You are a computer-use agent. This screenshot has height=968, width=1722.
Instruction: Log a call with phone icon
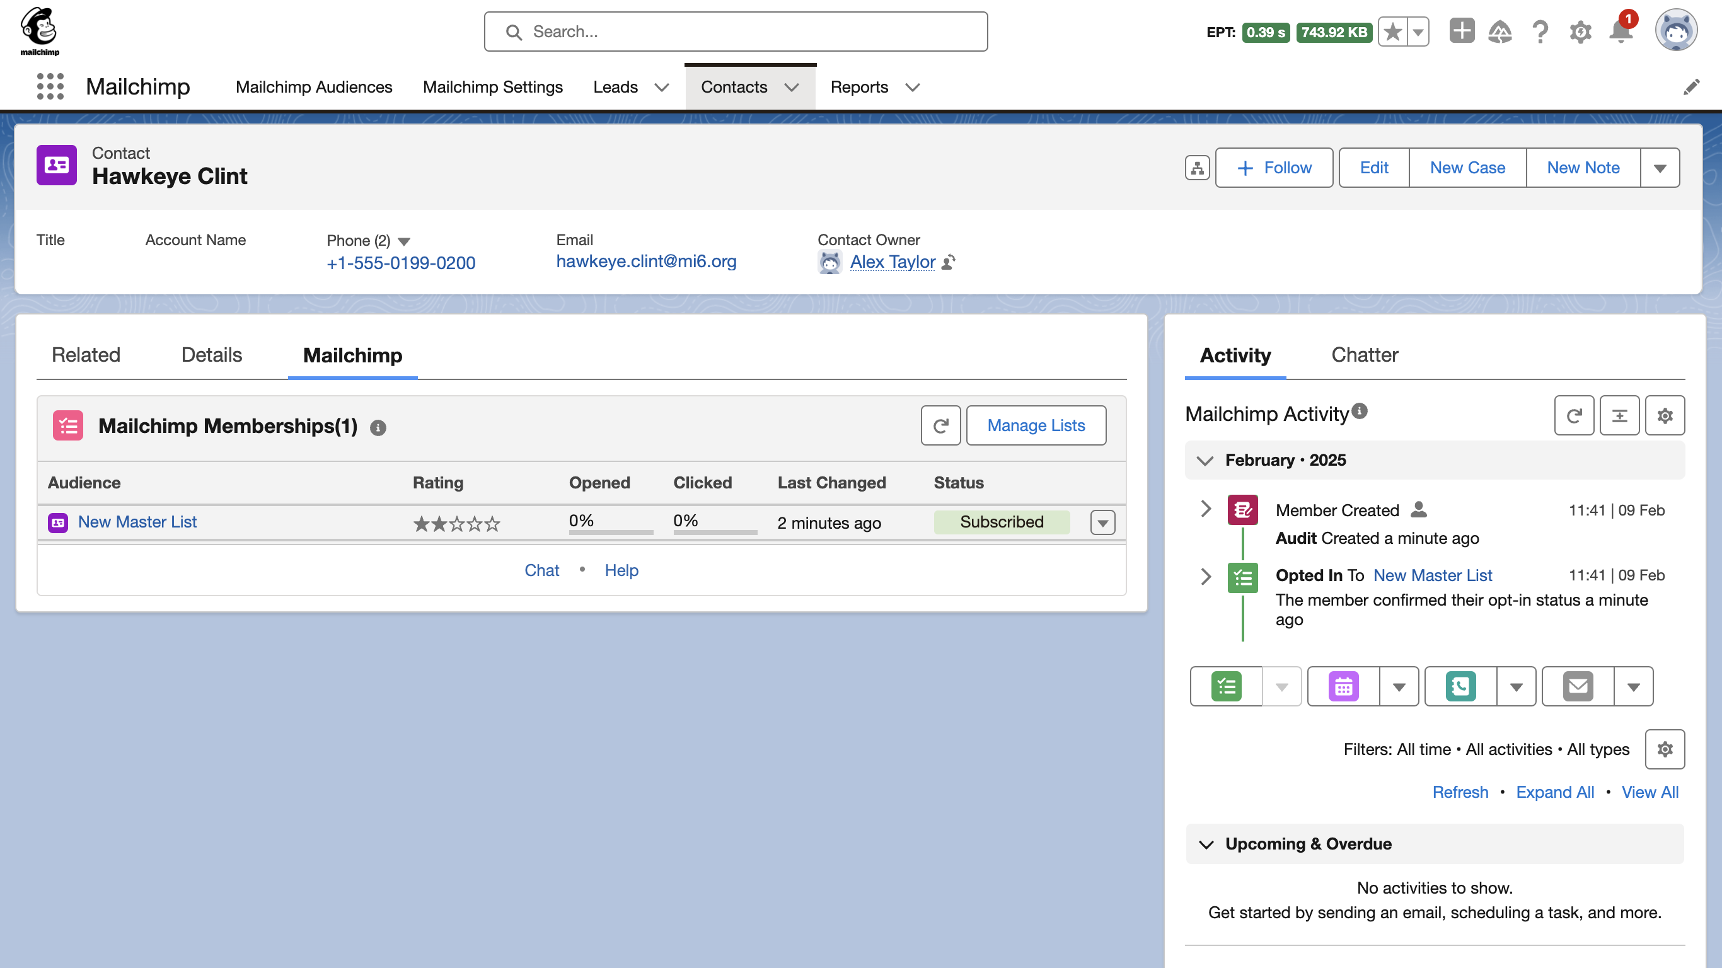click(1460, 686)
